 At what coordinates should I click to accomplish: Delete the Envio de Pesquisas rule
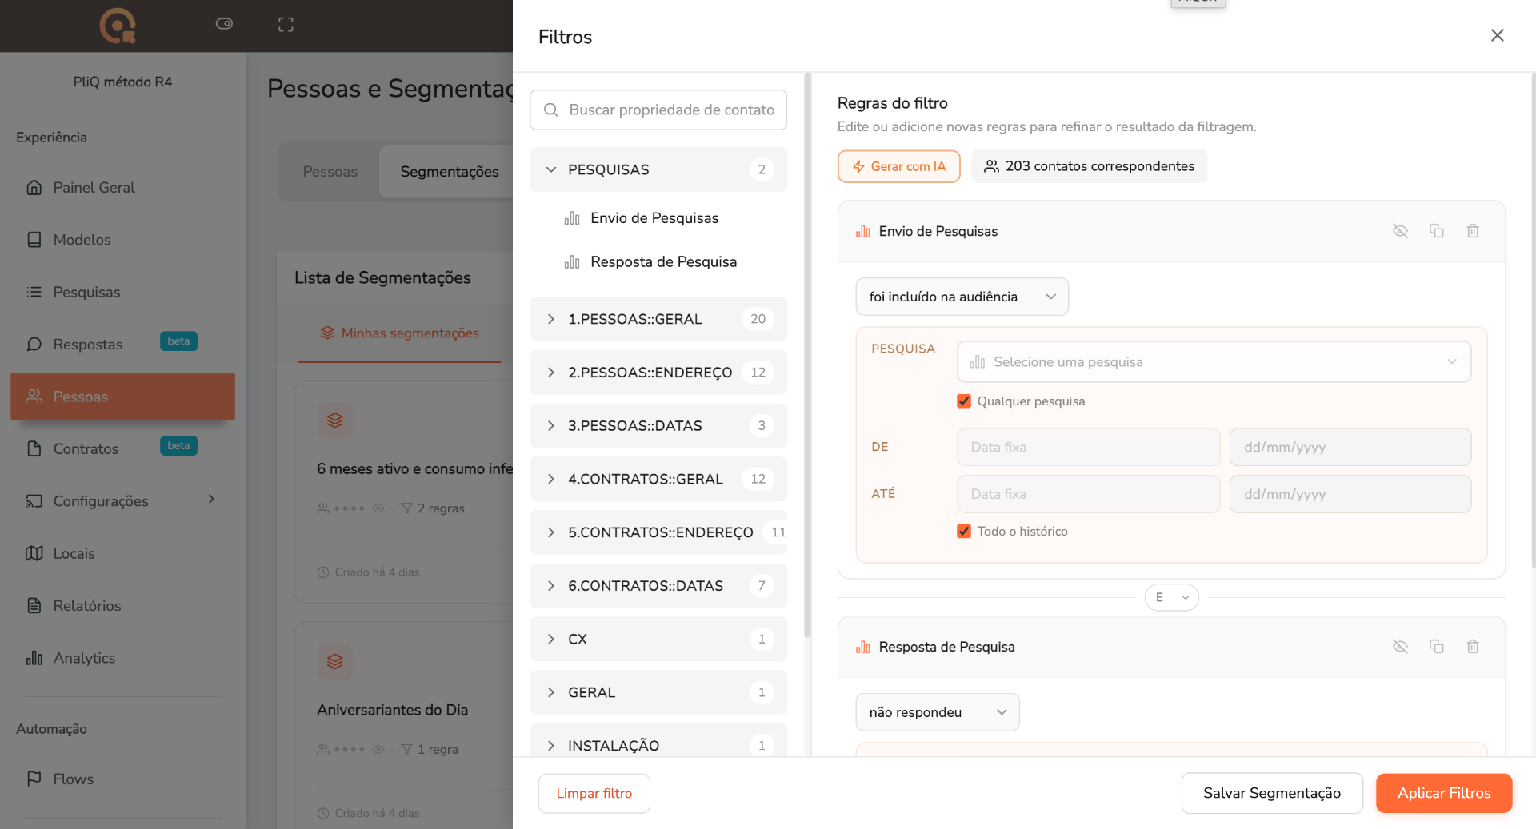1472,231
